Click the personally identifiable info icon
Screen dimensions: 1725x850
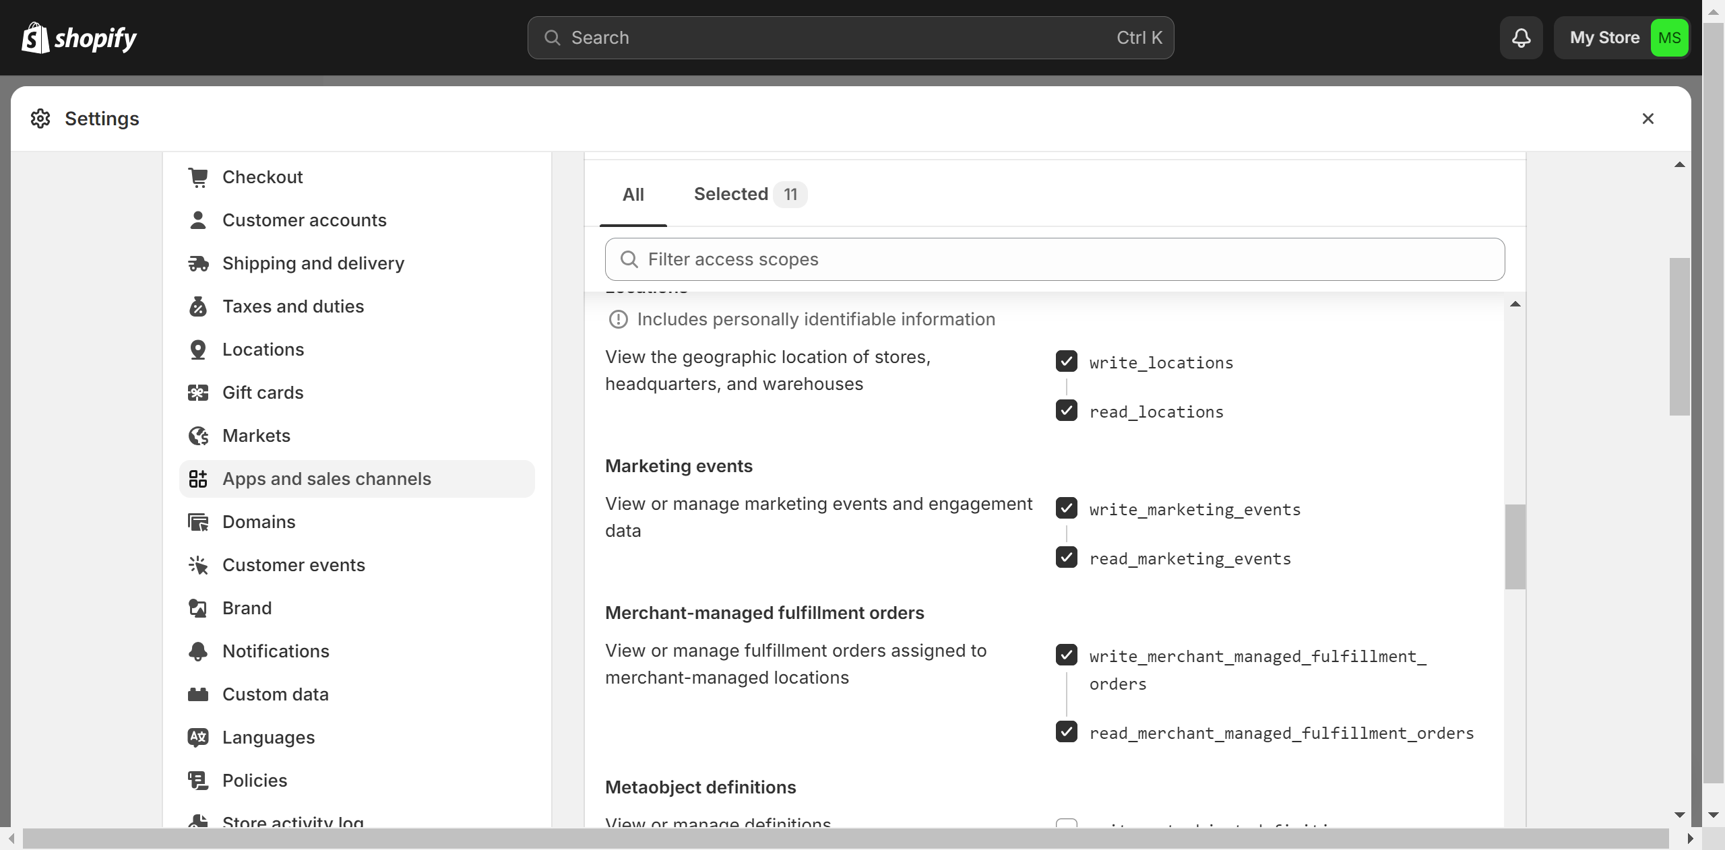pos(618,319)
